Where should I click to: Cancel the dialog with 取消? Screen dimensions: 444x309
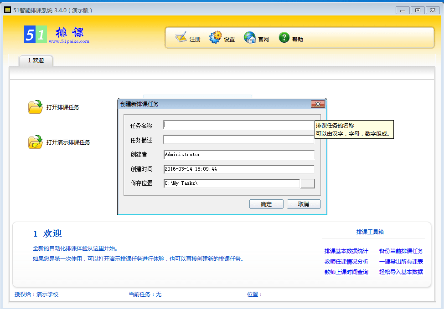pos(304,204)
